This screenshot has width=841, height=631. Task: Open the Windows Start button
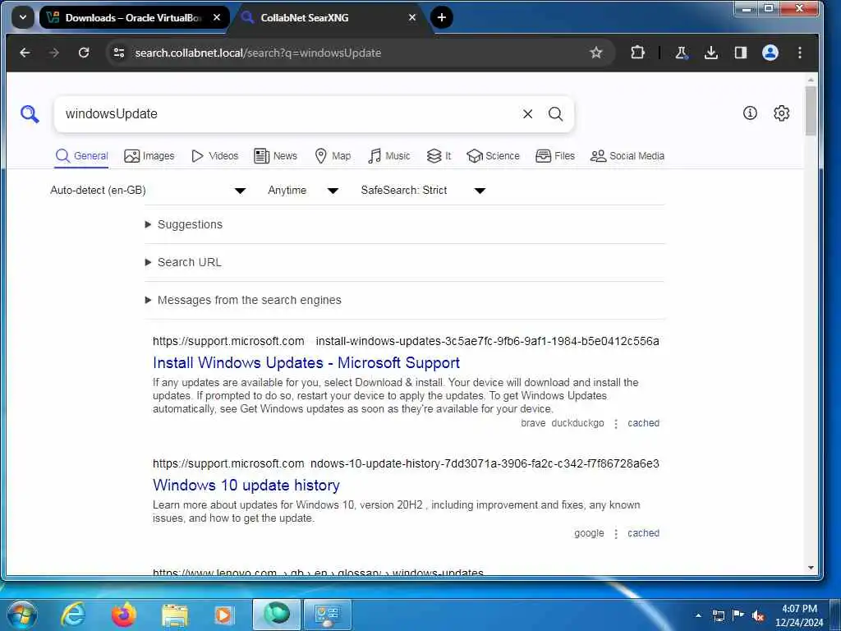click(x=22, y=615)
